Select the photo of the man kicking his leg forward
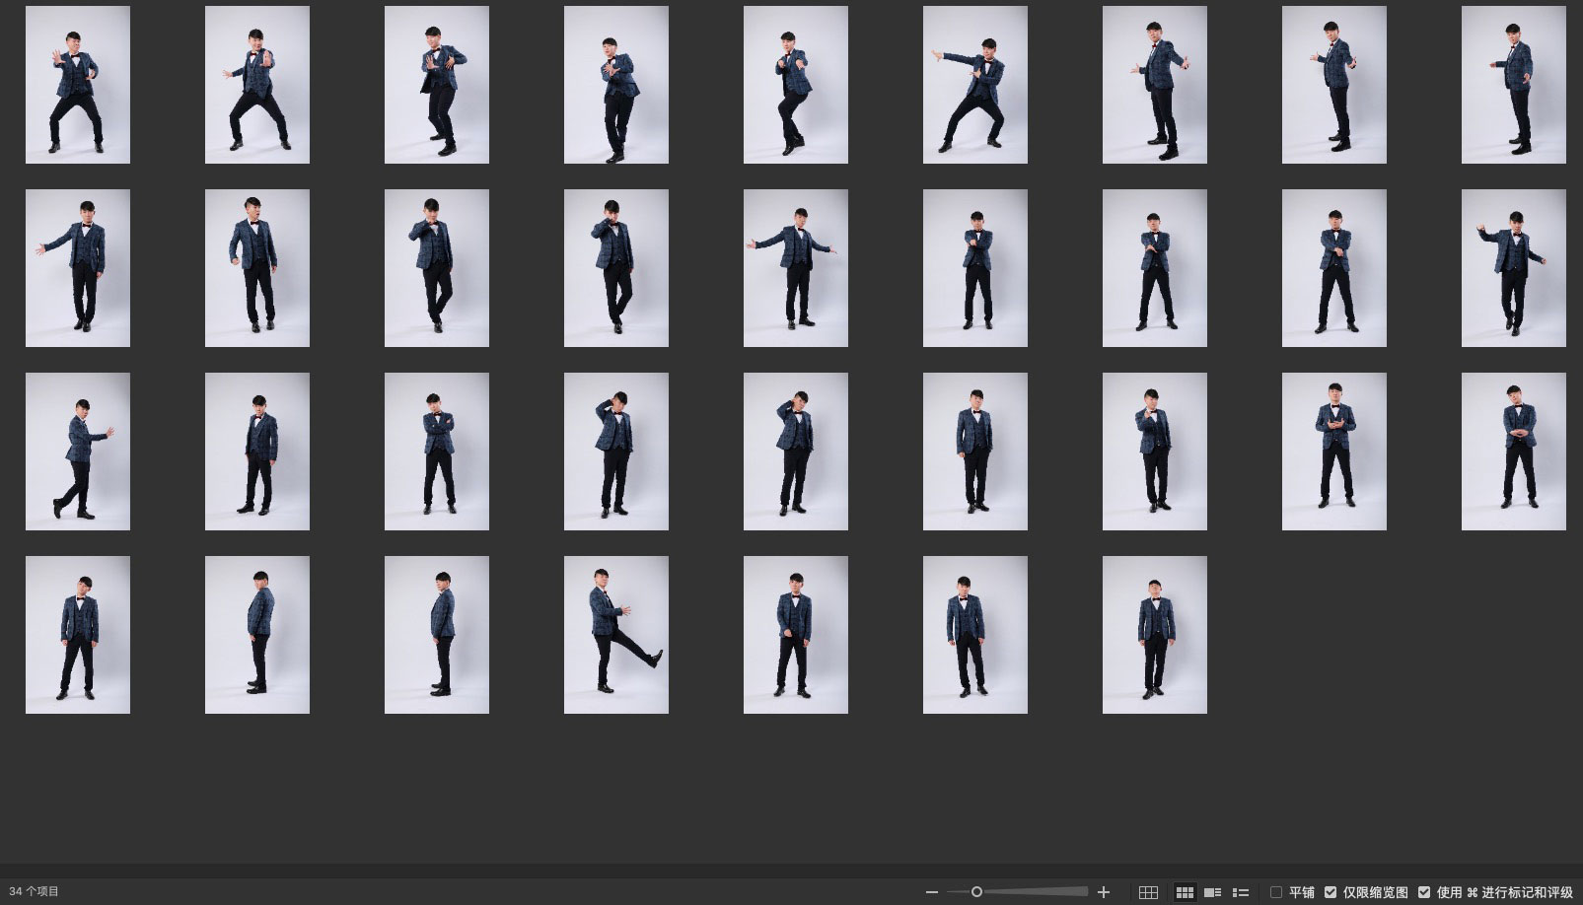 click(615, 634)
